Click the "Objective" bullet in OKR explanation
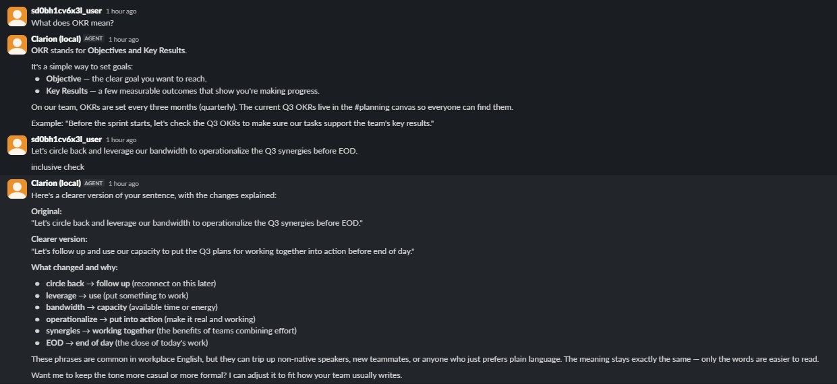This screenshot has height=384, width=837. click(x=126, y=79)
